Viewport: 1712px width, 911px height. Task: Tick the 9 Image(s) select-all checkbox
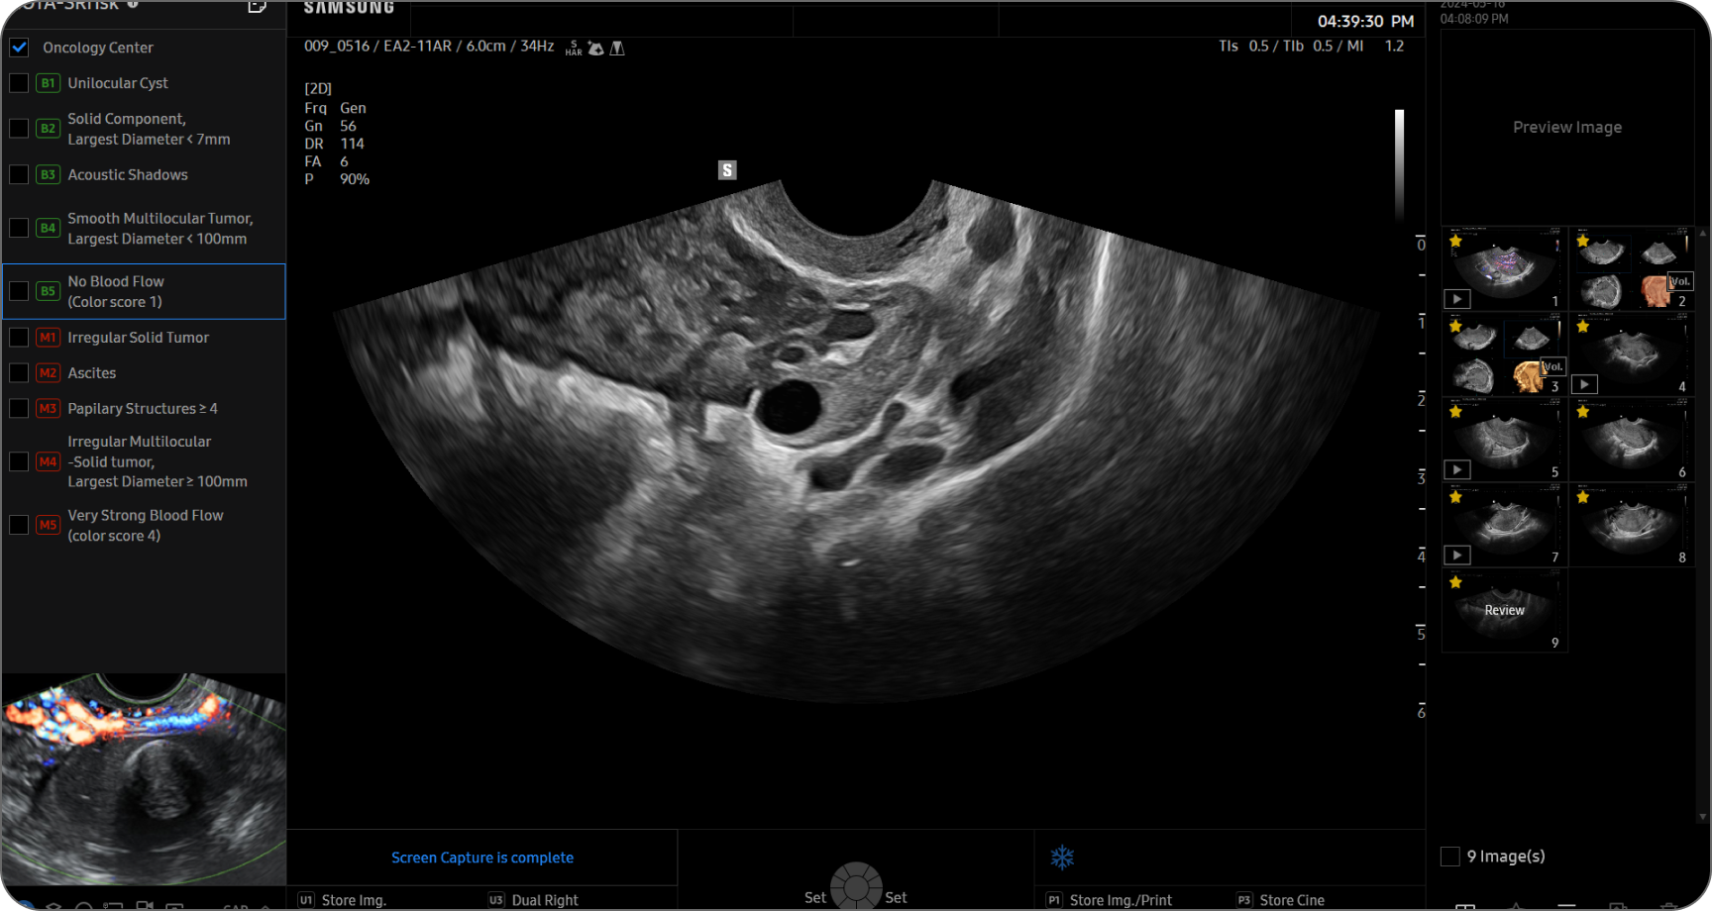(x=1449, y=857)
